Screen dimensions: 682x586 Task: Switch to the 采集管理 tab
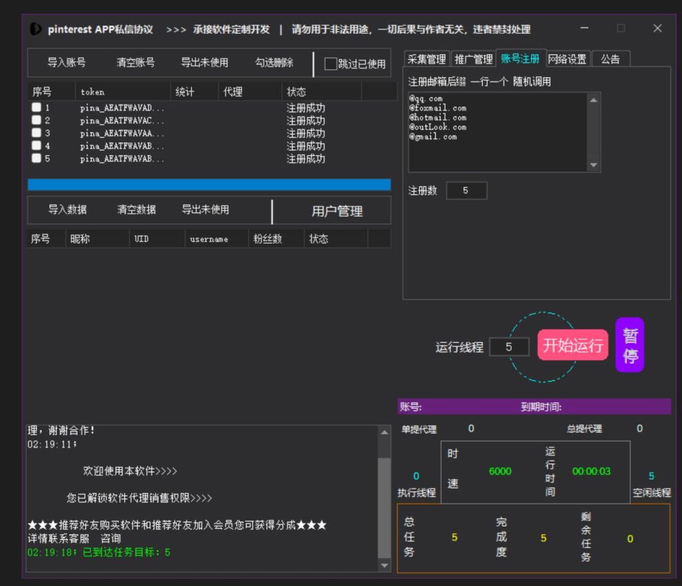(427, 59)
